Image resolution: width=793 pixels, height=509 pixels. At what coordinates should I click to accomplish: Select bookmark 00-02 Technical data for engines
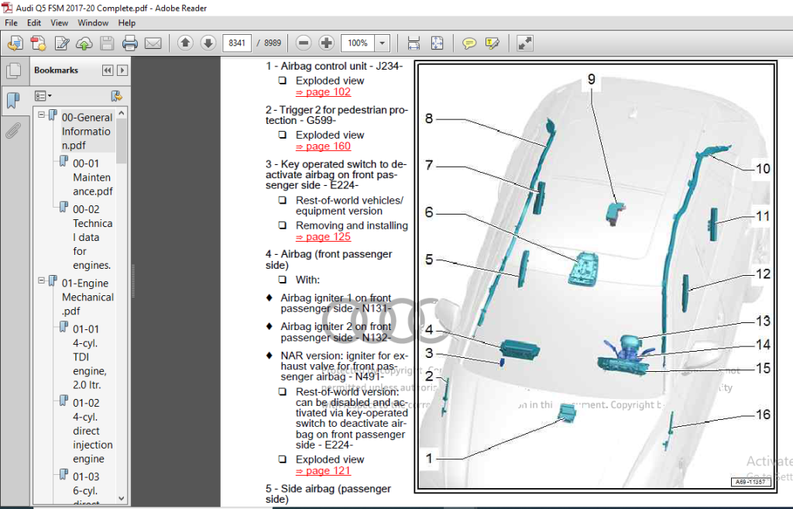pos(92,237)
